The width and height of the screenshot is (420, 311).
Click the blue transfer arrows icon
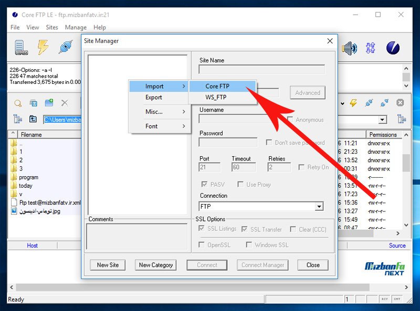point(371,48)
